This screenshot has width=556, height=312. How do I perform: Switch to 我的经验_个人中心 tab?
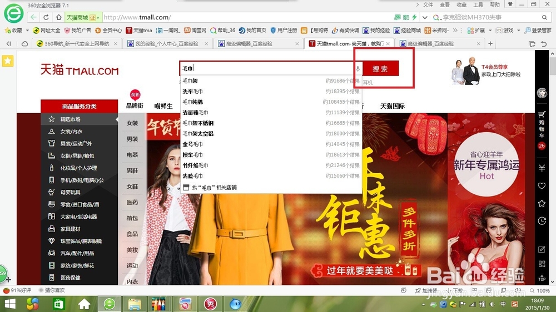(167, 43)
